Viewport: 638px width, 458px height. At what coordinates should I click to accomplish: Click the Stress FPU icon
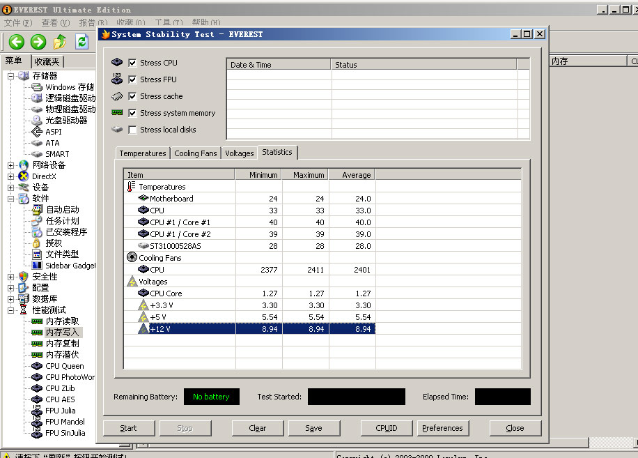pos(117,79)
